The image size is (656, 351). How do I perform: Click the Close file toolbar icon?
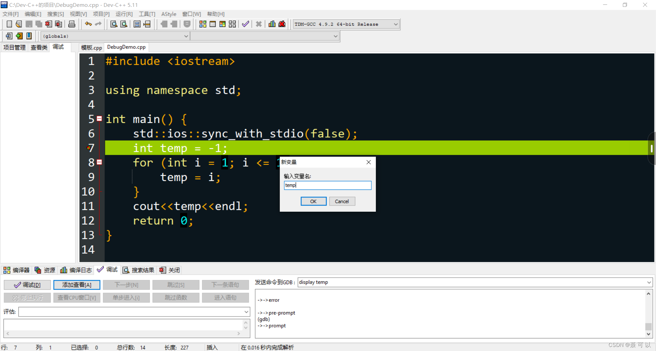(x=49, y=24)
